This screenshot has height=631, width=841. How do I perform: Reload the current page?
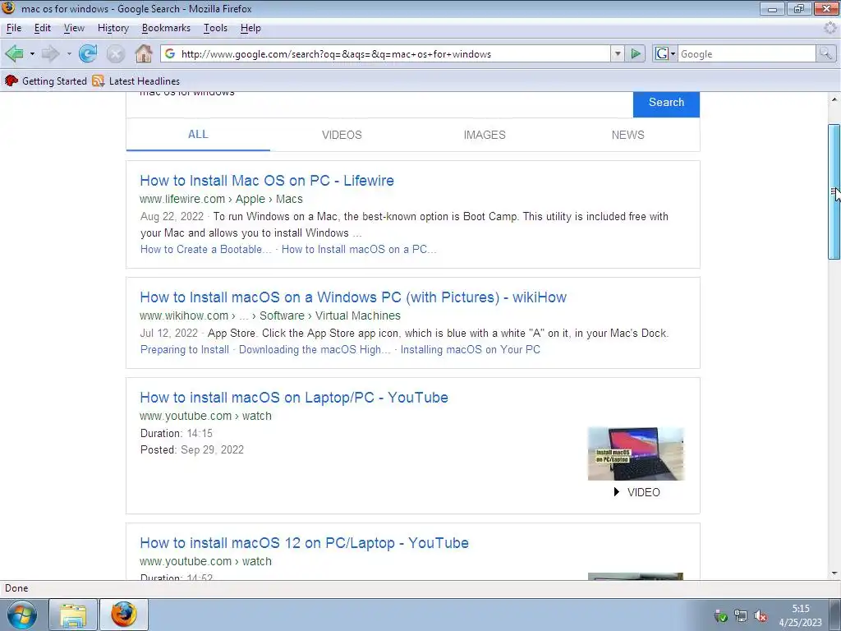[88, 53]
